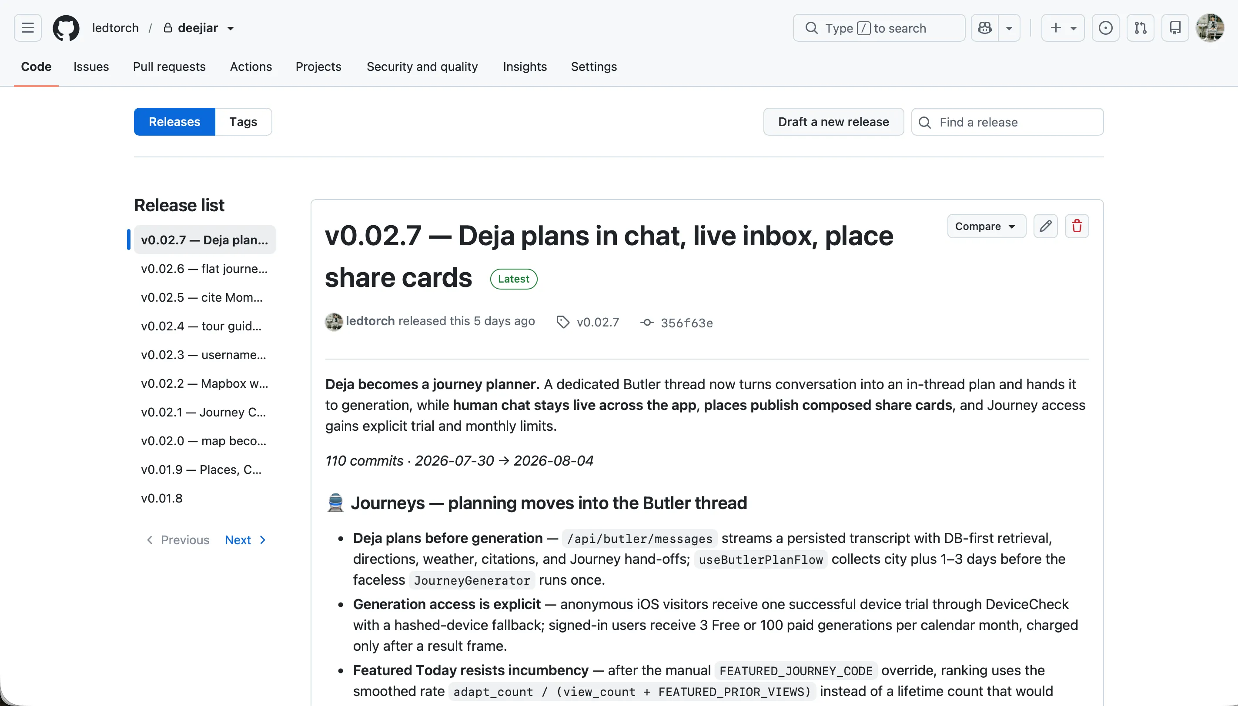Select v0.02.5 — cite Mom... release
Screen dimensions: 1238x706
point(205,297)
